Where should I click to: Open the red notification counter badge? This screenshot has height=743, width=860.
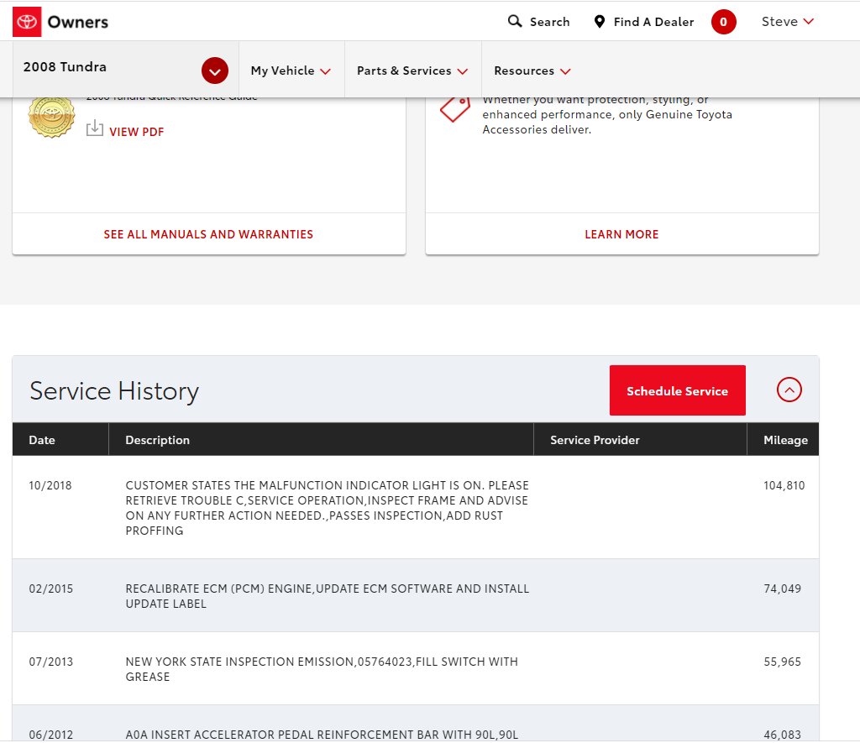pyautogui.click(x=723, y=22)
